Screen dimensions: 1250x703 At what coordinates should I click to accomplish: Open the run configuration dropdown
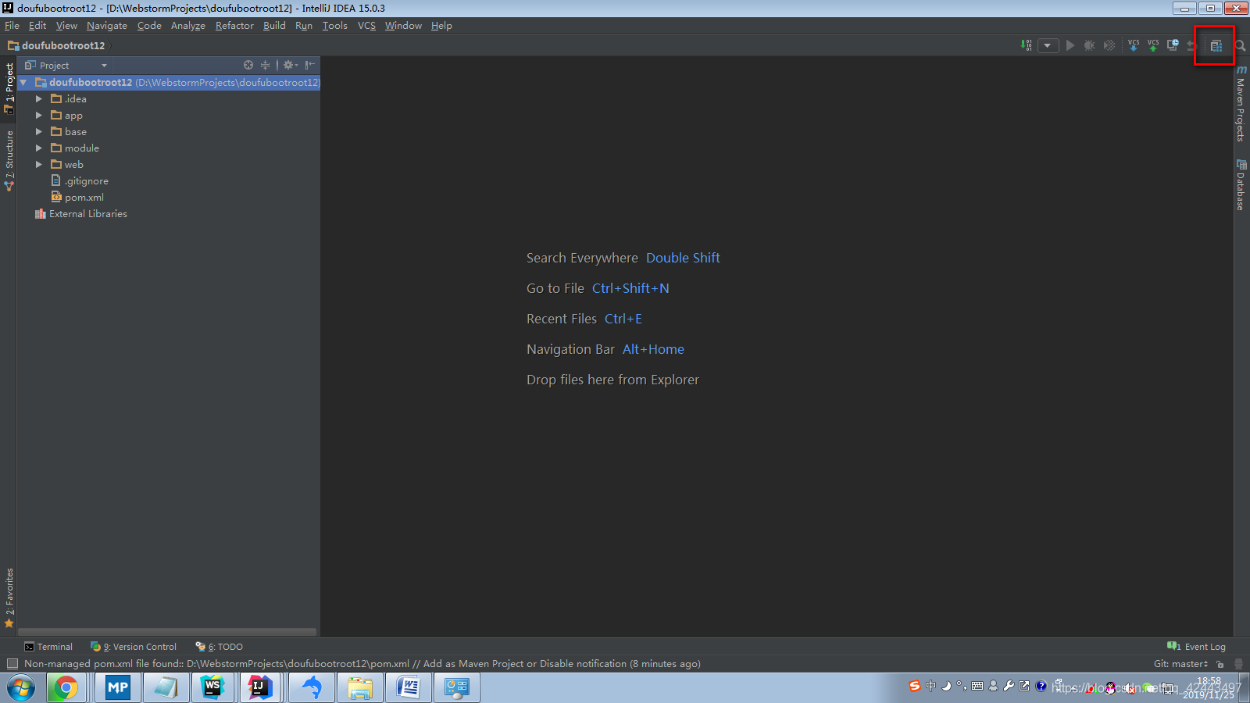point(1048,45)
